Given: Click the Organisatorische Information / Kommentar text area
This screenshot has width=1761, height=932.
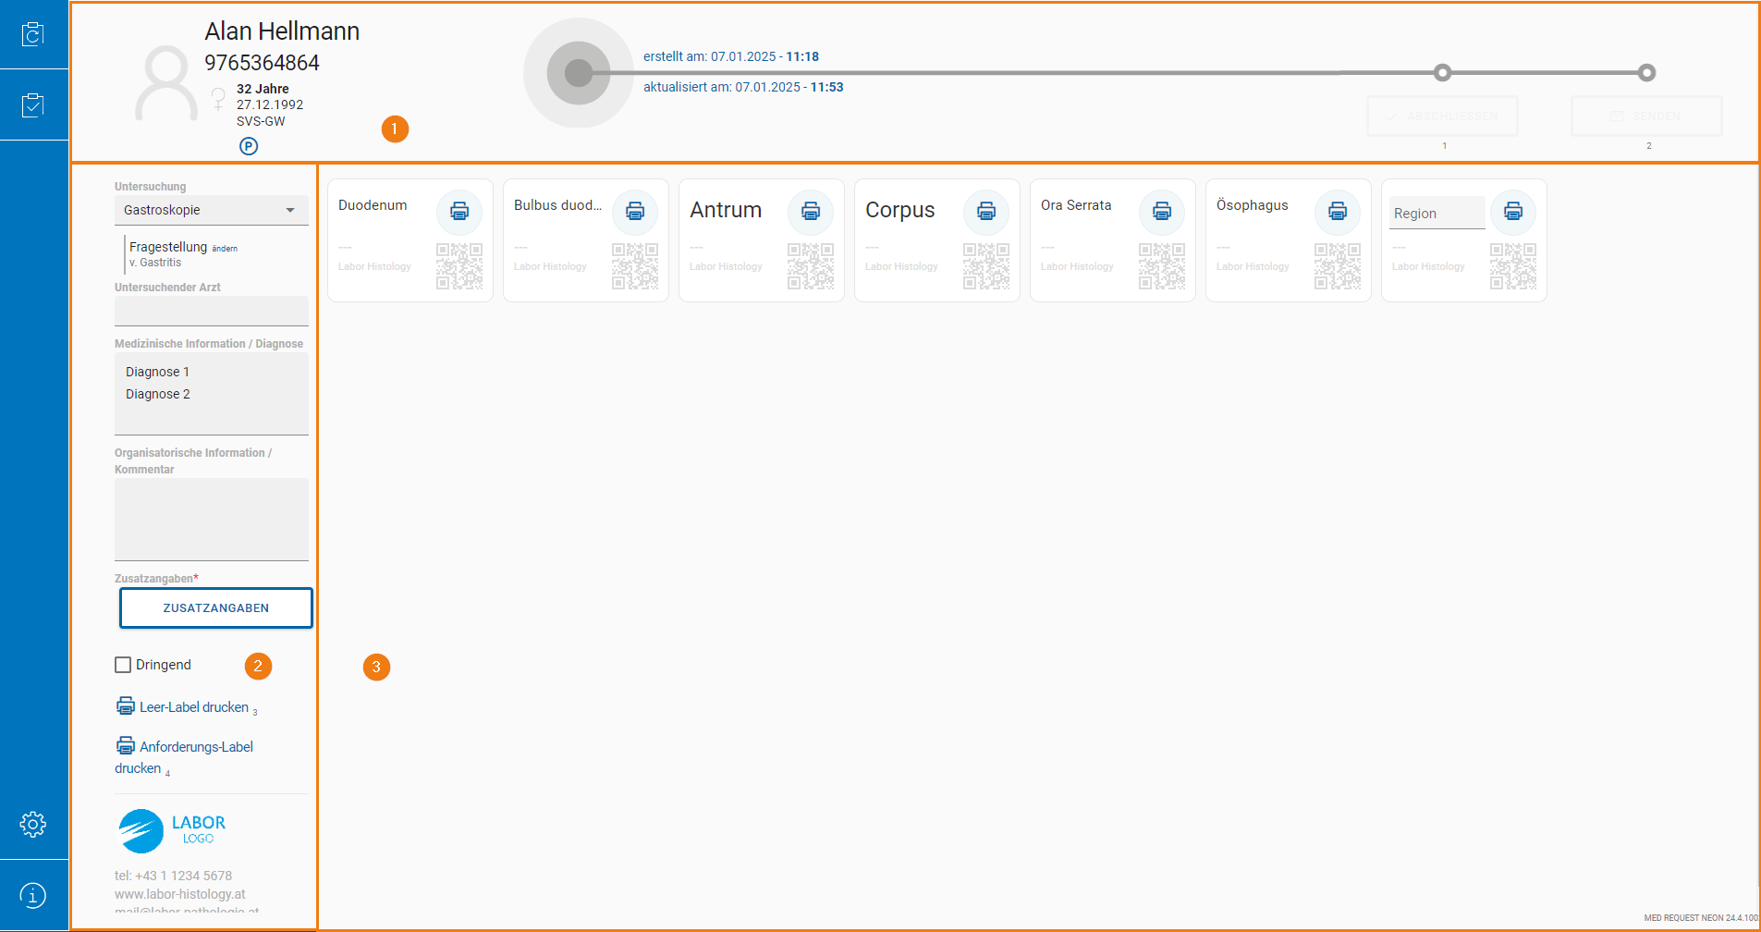Looking at the screenshot, I should click(x=212, y=519).
